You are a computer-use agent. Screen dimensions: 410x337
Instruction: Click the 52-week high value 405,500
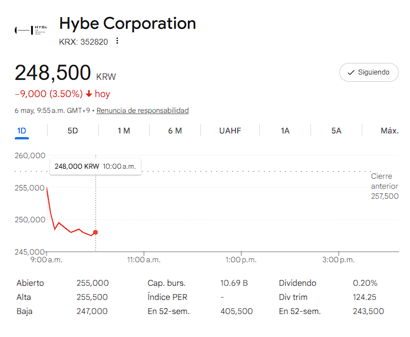click(236, 311)
